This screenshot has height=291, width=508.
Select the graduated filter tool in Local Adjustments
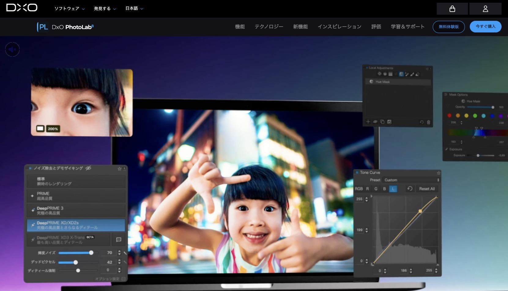pos(391,74)
